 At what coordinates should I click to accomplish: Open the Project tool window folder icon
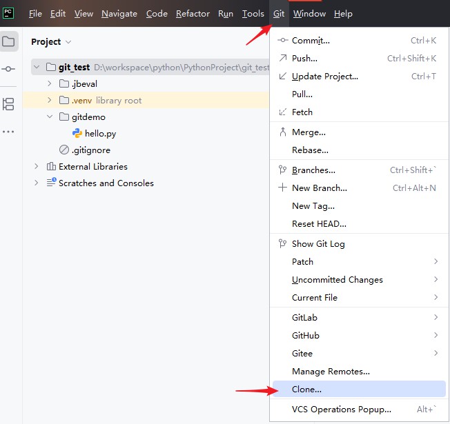(8, 41)
